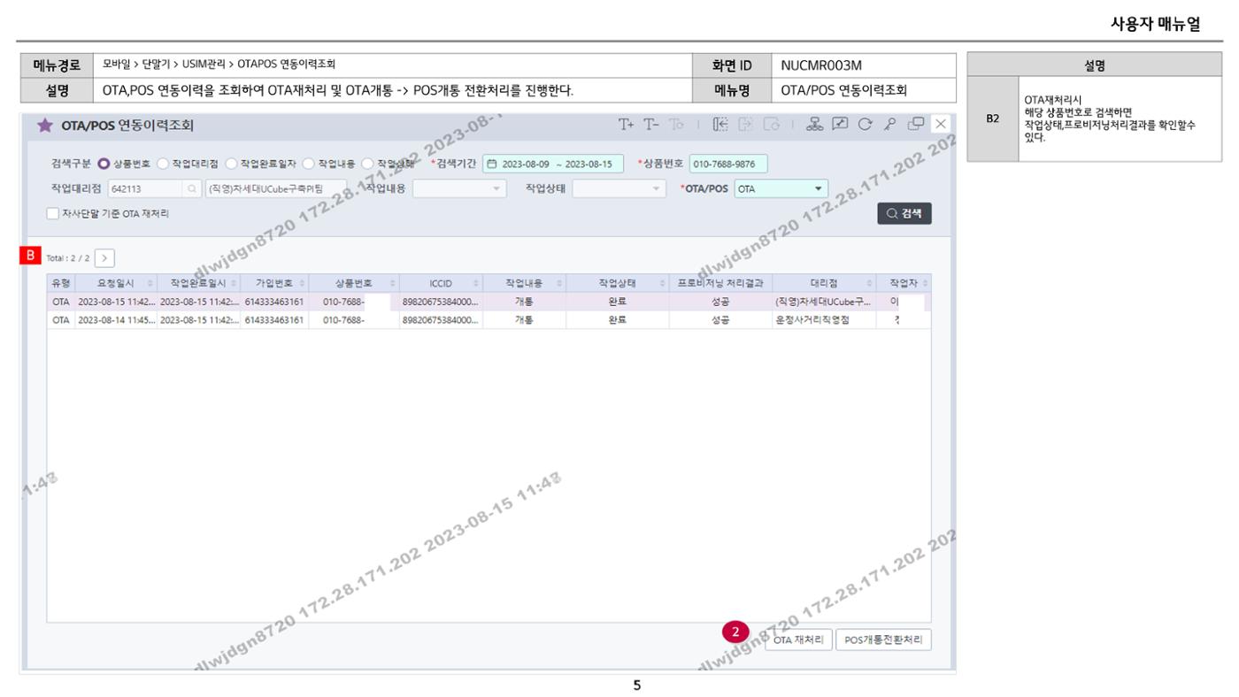Click the 상품번호 input field with 010-7688-9876
This screenshot has width=1239, height=697.
click(x=727, y=165)
